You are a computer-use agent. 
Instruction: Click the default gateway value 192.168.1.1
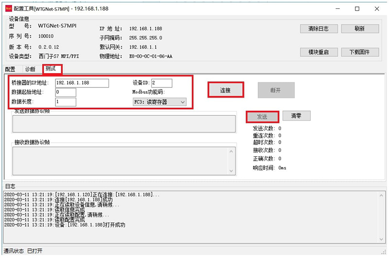point(143,47)
